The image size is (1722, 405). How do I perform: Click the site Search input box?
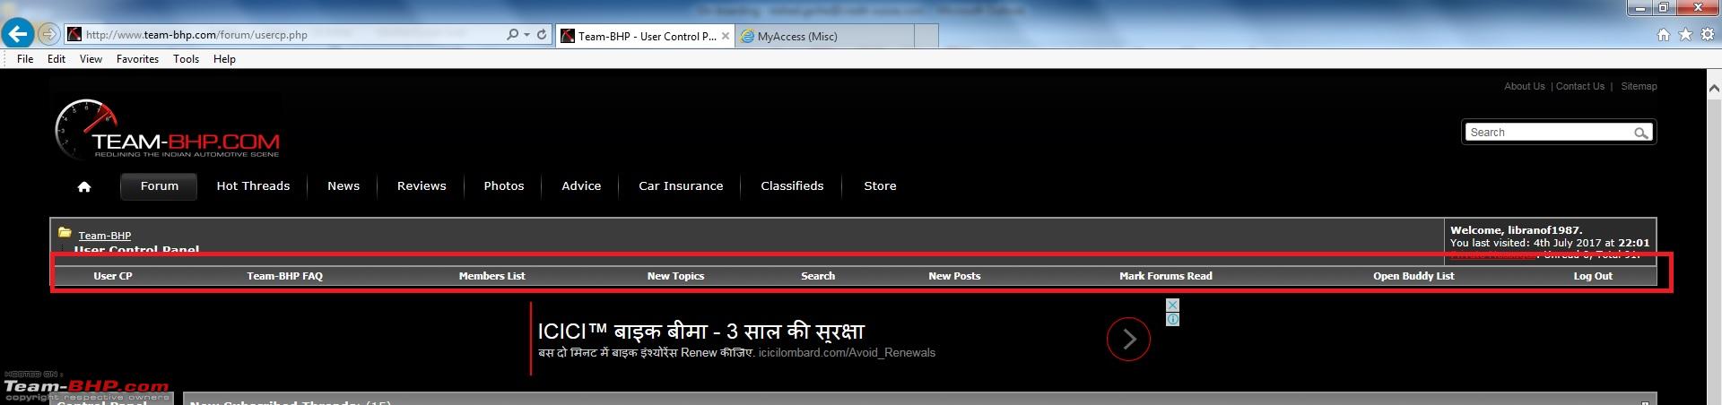[1548, 133]
